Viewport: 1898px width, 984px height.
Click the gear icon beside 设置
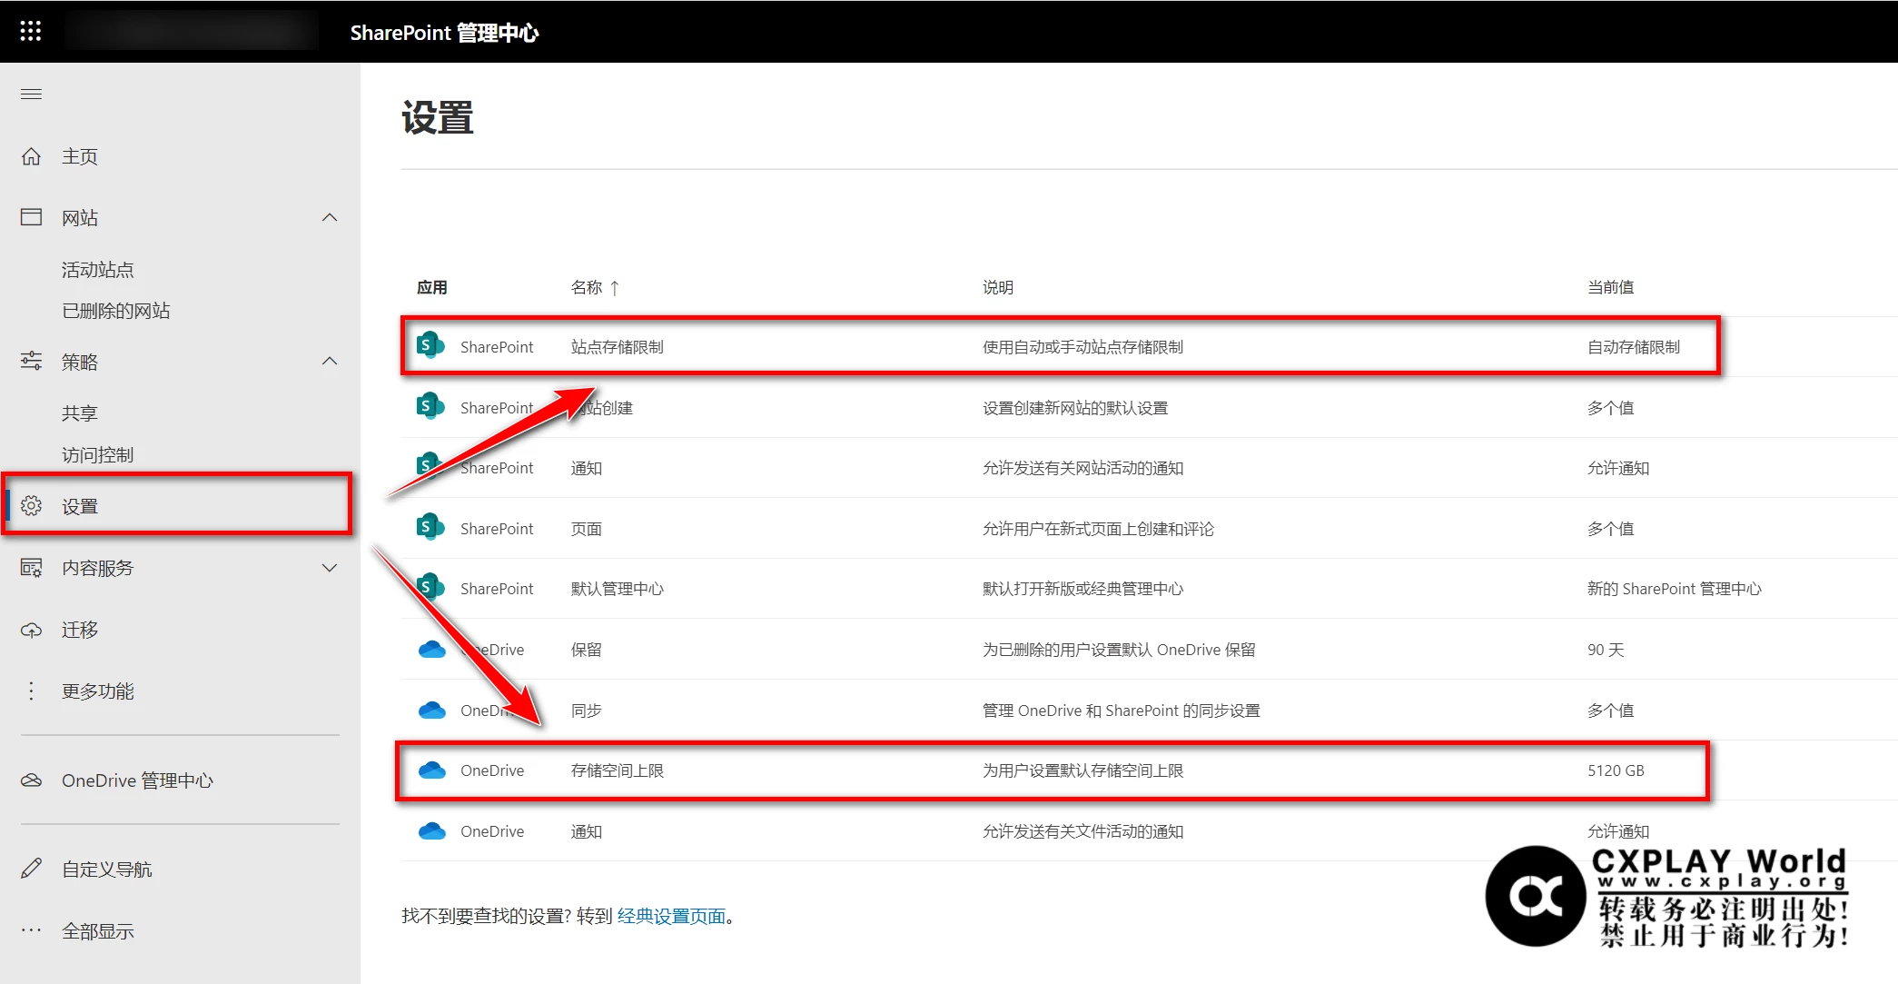click(31, 506)
